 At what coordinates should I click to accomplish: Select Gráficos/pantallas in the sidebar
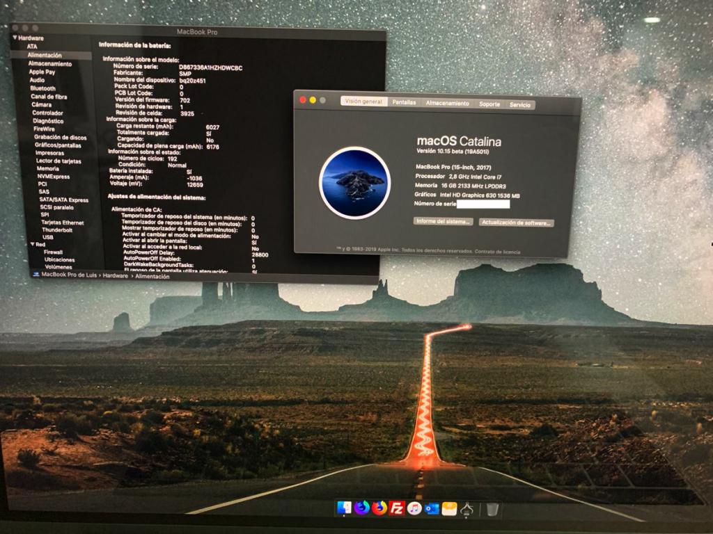(x=58, y=145)
